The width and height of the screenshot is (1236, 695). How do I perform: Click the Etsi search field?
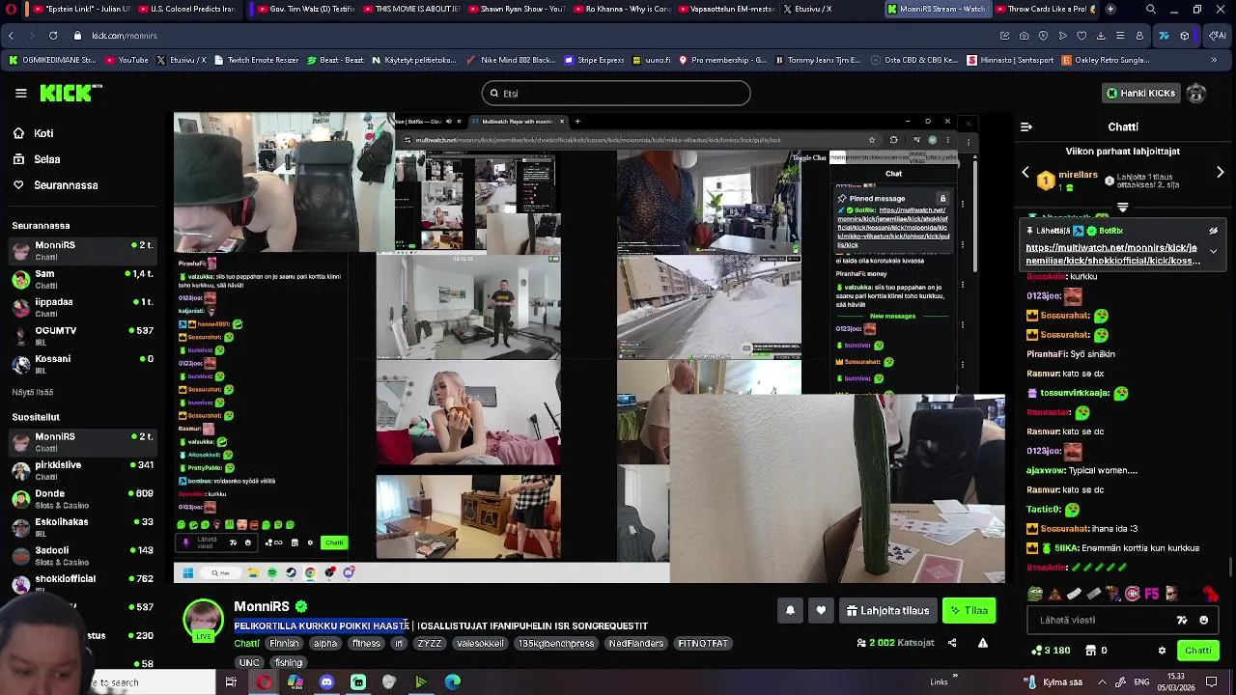pos(616,94)
